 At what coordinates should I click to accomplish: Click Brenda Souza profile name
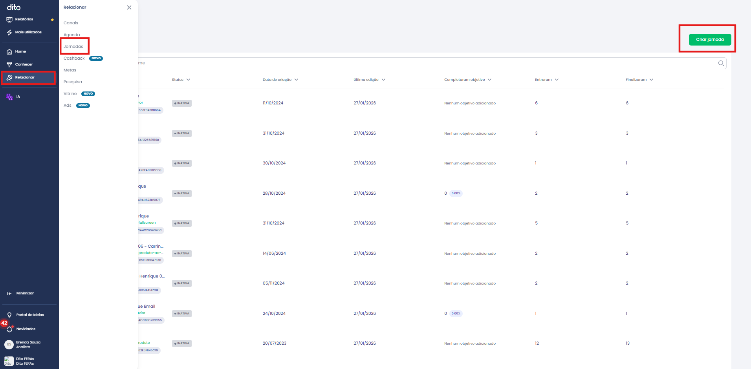point(28,343)
